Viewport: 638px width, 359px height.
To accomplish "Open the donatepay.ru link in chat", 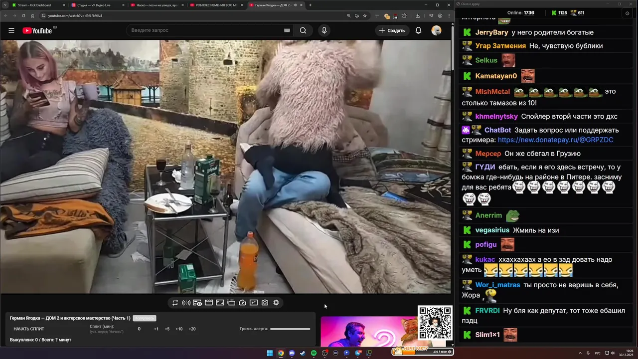I will click(555, 140).
